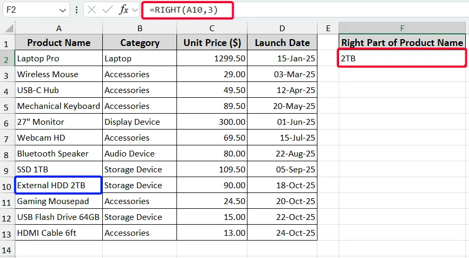Select column C header

tap(212, 28)
